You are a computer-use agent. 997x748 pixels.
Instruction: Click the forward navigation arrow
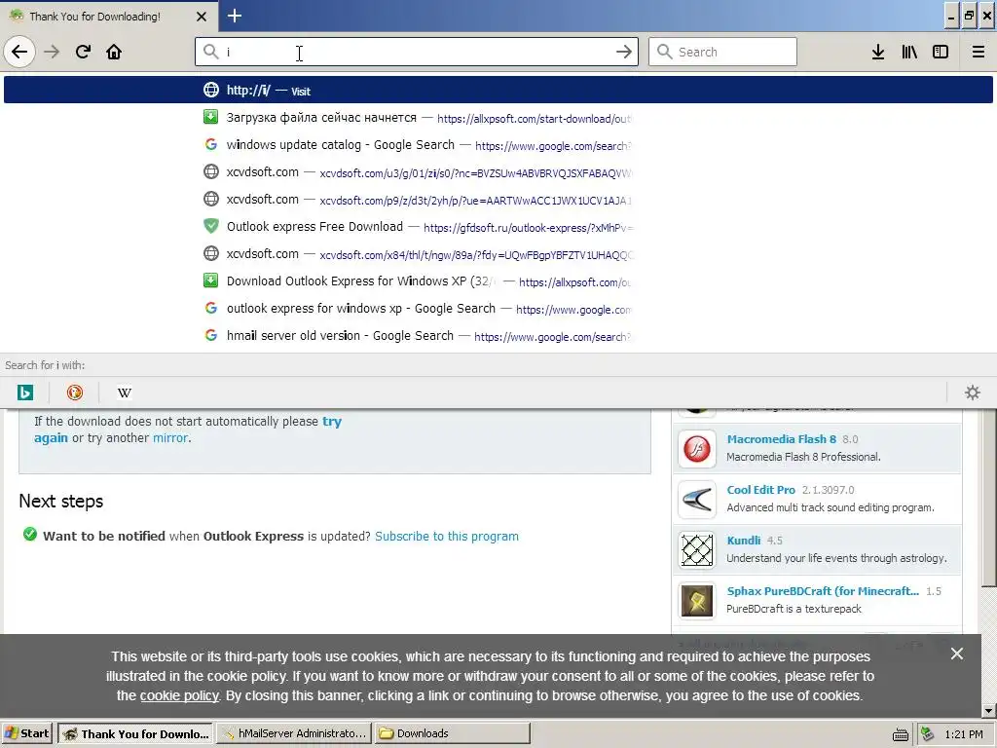pos(52,52)
